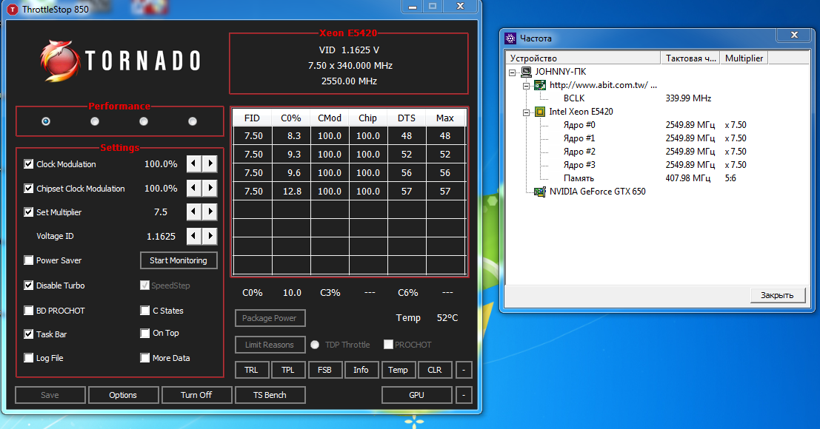Image resolution: width=820 pixels, height=429 pixels.
Task: Click minus button next to CLR
Action: click(464, 370)
